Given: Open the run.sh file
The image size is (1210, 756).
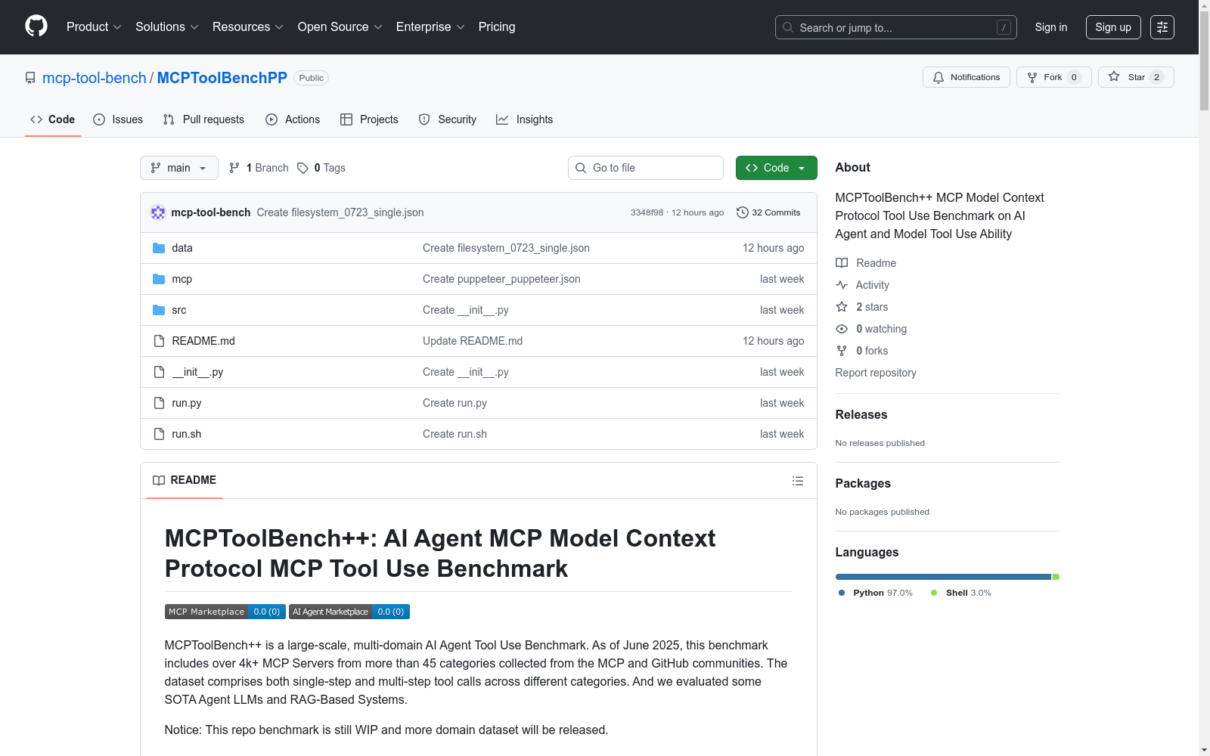Looking at the screenshot, I should click(187, 434).
